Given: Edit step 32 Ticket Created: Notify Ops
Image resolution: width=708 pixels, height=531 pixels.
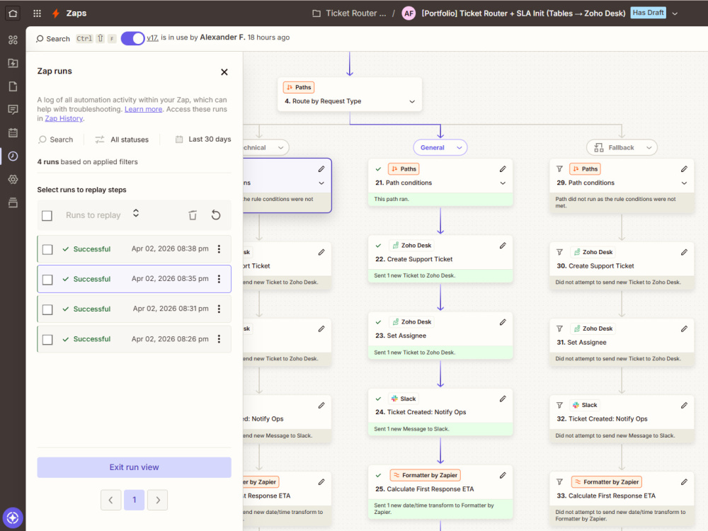Looking at the screenshot, I should [684, 406].
